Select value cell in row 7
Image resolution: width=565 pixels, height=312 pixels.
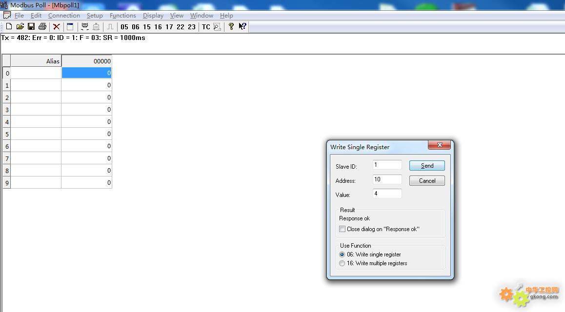pyautogui.click(x=87, y=159)
